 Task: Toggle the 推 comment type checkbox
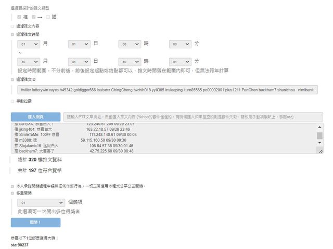19,17
